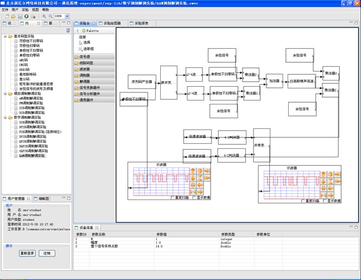Click the Zoom out magnifier icon
Screen dimensions: 361x280
[51, 17]
